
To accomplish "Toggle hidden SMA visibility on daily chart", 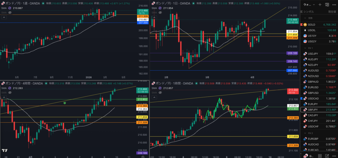I will (160, 12).
